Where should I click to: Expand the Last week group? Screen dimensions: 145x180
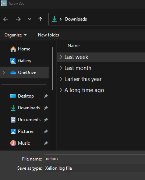tap(61, 57)
